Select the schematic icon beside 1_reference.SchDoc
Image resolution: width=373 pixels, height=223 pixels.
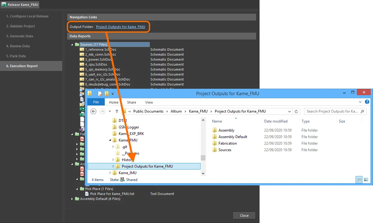pos(81,49)
